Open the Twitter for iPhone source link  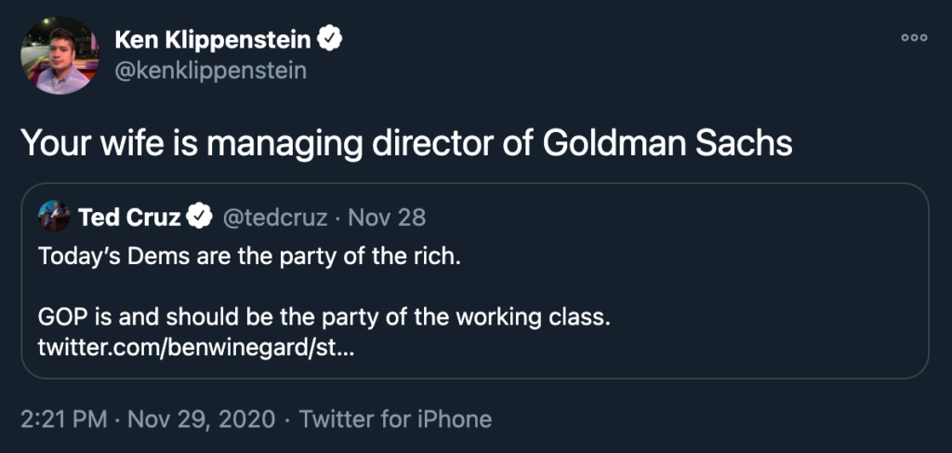tap(395, 420)
